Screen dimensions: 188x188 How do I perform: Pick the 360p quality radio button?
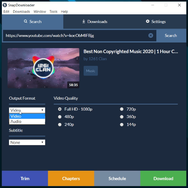122,117
